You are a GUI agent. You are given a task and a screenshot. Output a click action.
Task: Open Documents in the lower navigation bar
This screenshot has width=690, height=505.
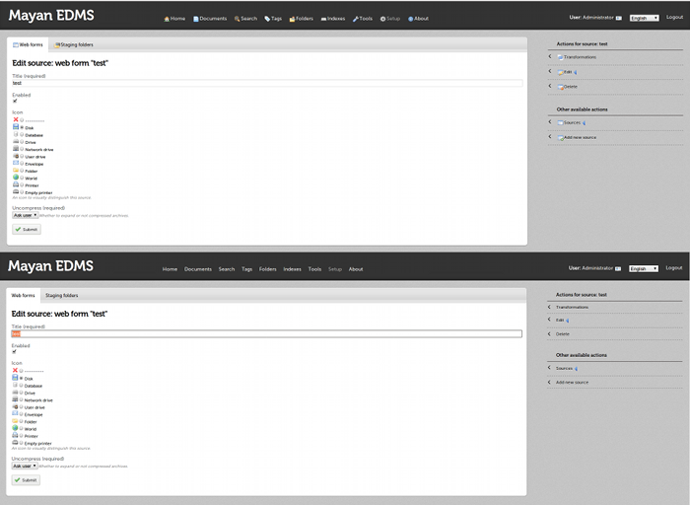pyautogui.click(x=198, y=269)
